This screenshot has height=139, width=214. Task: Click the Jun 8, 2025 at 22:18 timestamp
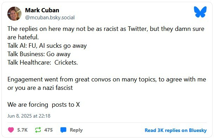29,116
